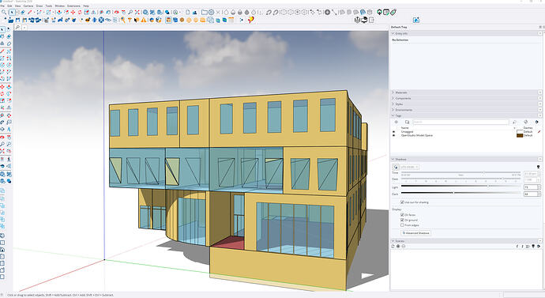Enable the From edges checkbox
Image resolution: width=545 pixels, height=298 pixels.
[402, 225]
